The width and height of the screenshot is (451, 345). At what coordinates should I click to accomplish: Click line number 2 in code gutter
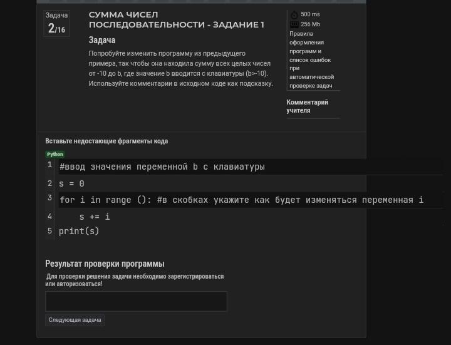(49, 183)
